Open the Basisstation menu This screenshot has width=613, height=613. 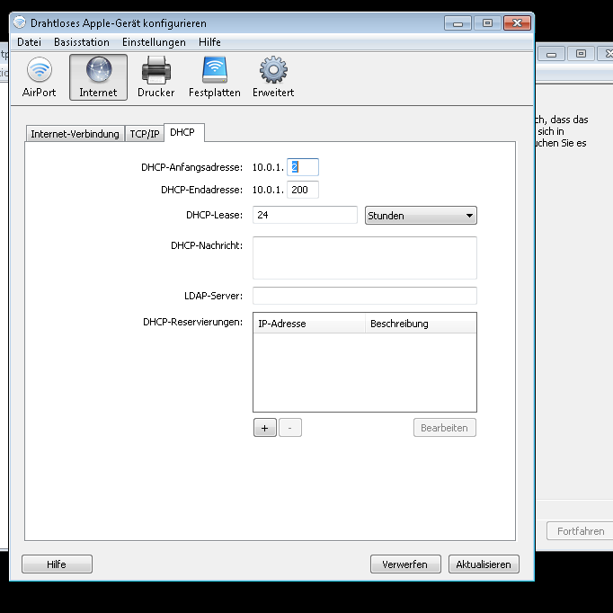[82, 42]
